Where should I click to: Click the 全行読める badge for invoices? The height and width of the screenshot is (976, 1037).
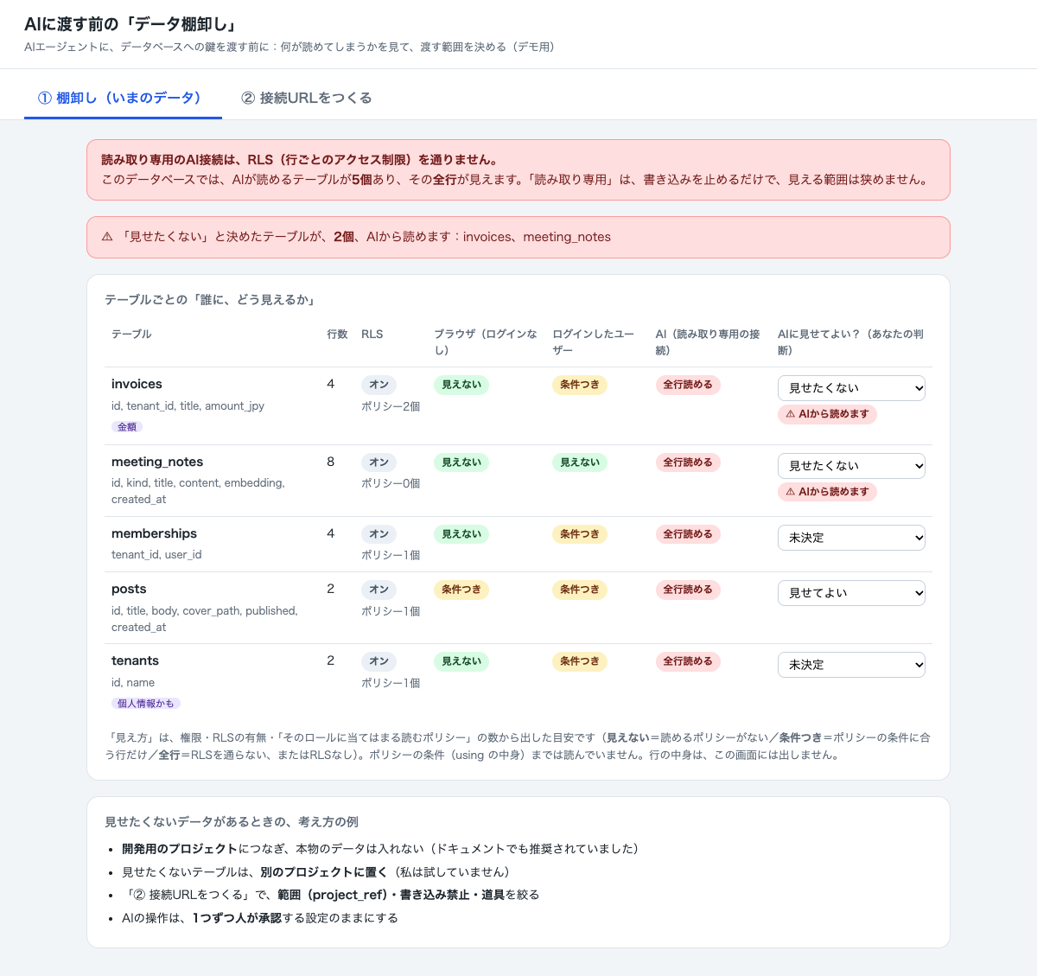point(688,385)
